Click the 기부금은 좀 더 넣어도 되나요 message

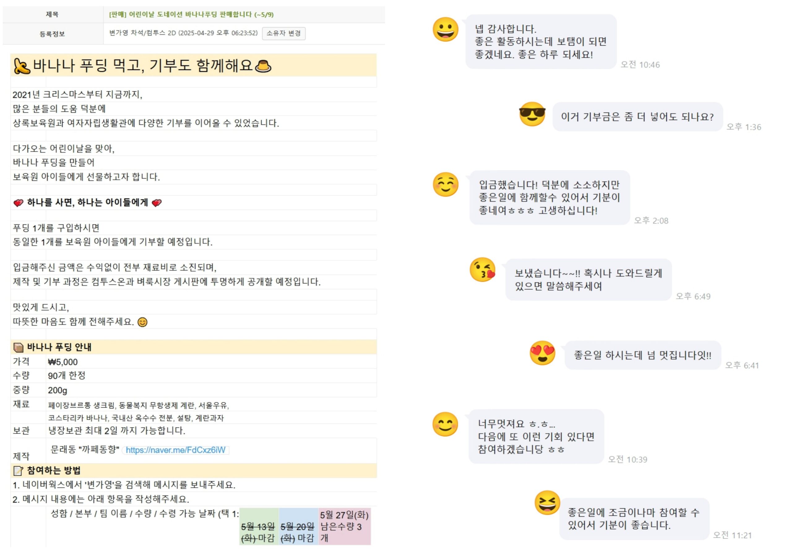(637, 117)
